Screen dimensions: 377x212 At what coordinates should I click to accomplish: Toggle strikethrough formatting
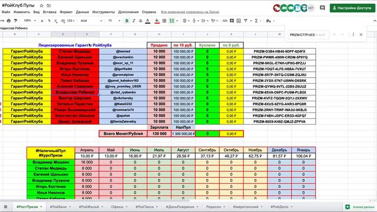[141, 21]
